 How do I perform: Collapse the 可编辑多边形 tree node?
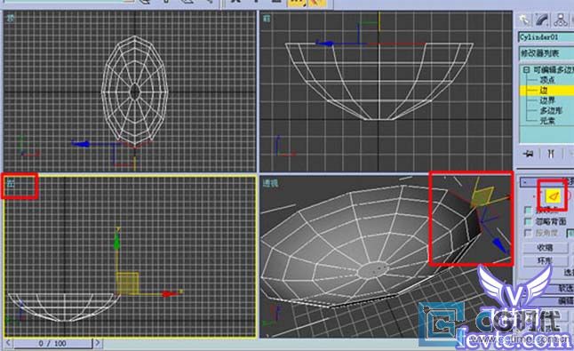[526, 70]
